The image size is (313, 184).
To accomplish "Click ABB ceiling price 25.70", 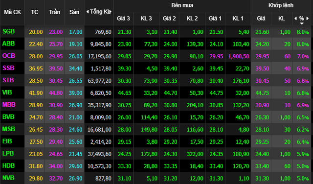I will click(56, 44).
